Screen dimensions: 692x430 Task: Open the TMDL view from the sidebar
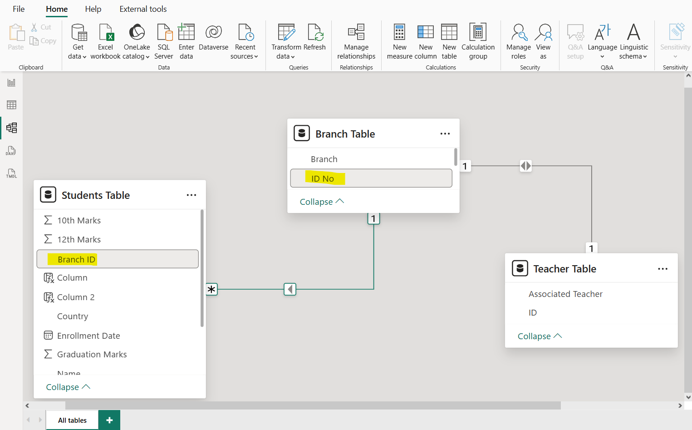pos(11,173)
